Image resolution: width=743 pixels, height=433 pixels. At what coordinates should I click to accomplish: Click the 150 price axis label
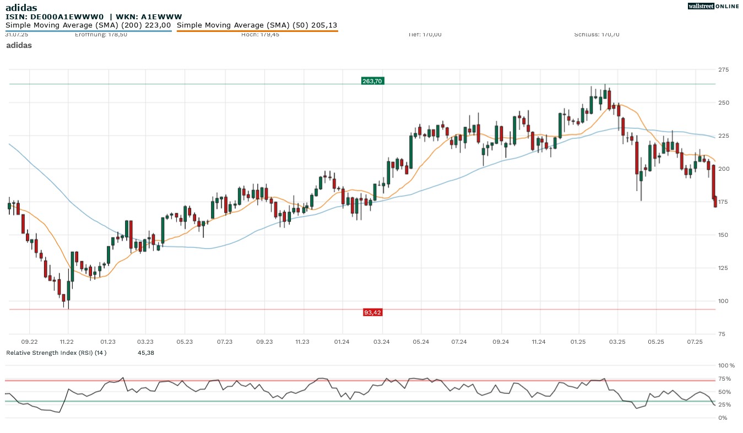(x=723, y=235)
